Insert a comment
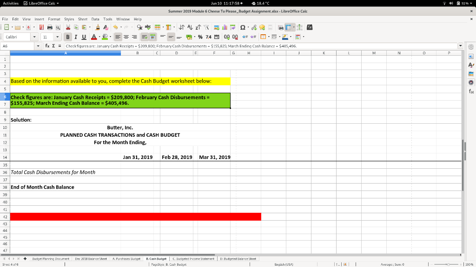 262,27
